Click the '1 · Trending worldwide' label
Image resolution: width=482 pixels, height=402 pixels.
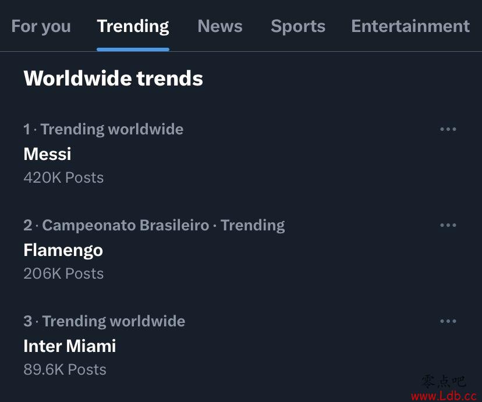[103, 129]
